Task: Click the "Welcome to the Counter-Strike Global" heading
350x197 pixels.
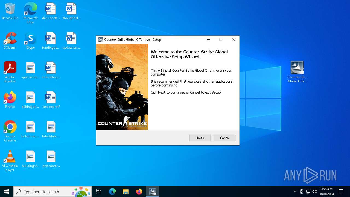Action: (189, 54)
